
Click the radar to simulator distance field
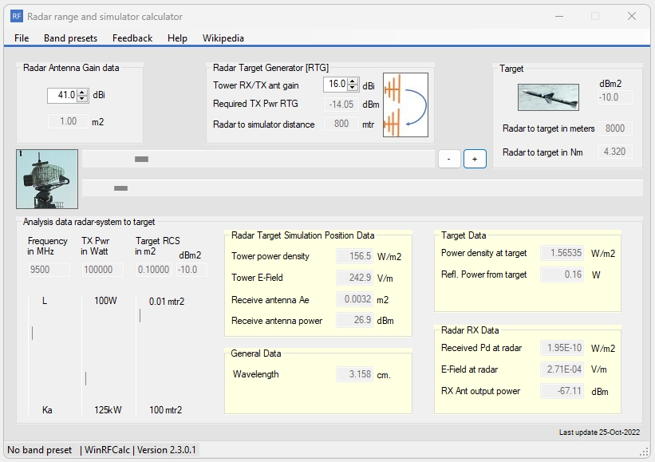tap(341, 124)
